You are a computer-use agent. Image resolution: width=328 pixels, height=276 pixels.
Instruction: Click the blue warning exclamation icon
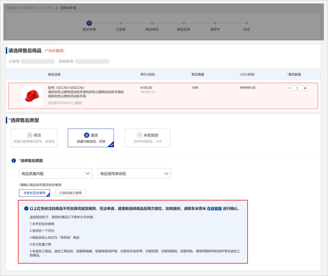click(x=26, y=208)
